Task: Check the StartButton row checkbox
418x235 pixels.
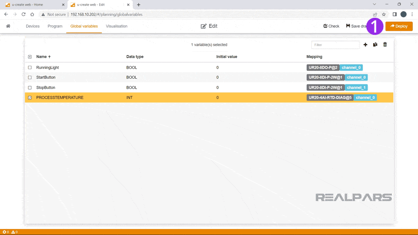Action: coord(30,77)
